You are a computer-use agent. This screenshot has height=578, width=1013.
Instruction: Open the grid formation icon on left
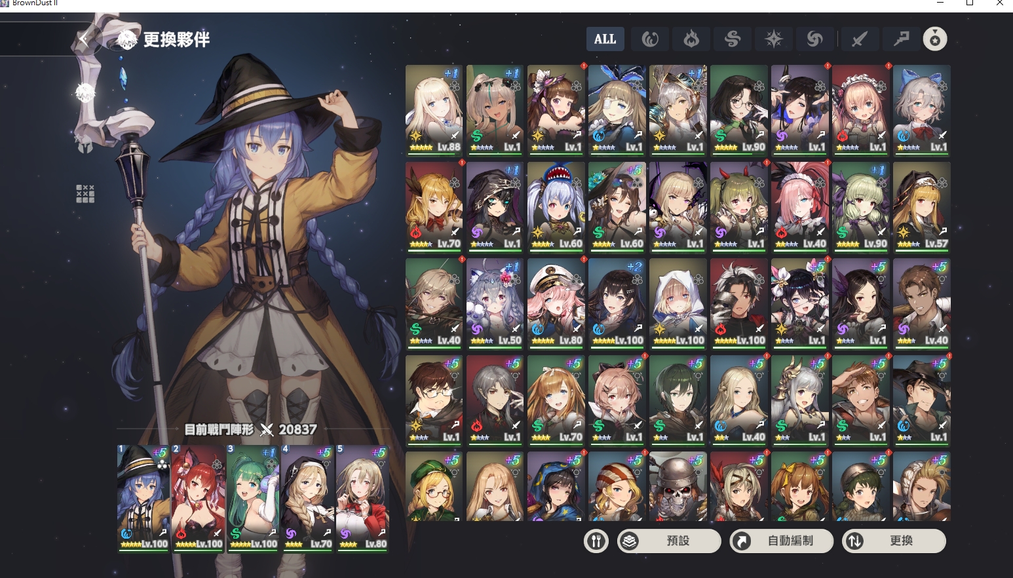click(85, 194)
